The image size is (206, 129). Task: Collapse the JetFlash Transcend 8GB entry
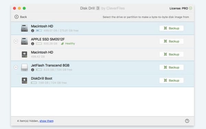(16, 67)
